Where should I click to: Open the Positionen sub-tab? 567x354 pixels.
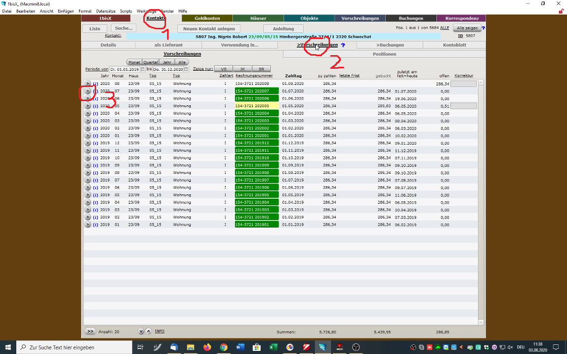pos(384,54)
